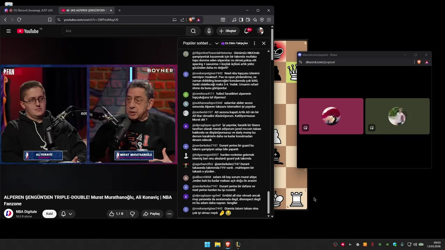Click the Brave Shields lion icon
The image size is (445, 250).
click(191, 20)
